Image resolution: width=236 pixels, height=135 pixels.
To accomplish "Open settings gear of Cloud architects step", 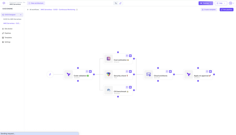I will click(x=171, y=71).
